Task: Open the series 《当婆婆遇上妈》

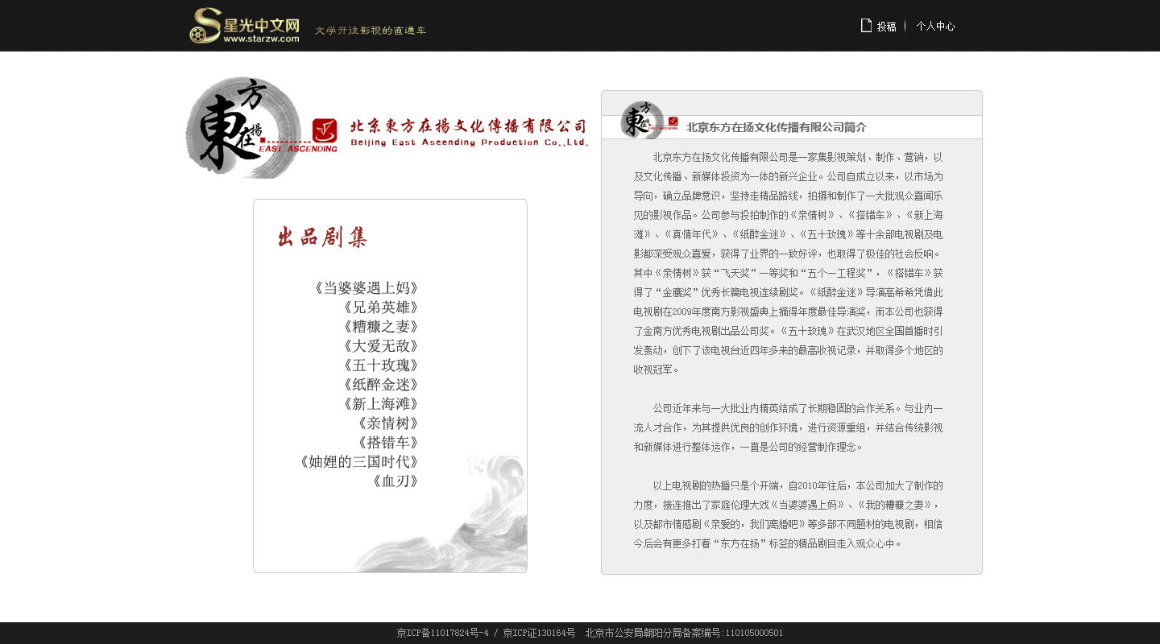Action: tap(366, 288)
